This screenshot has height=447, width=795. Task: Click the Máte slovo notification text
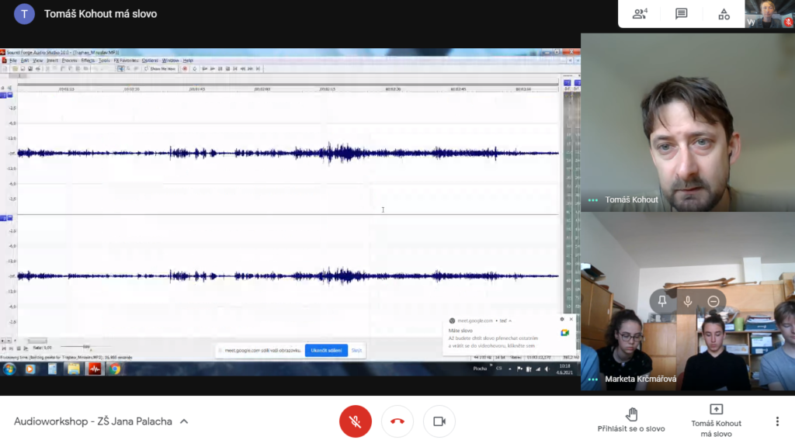click(x=460, y=331)
